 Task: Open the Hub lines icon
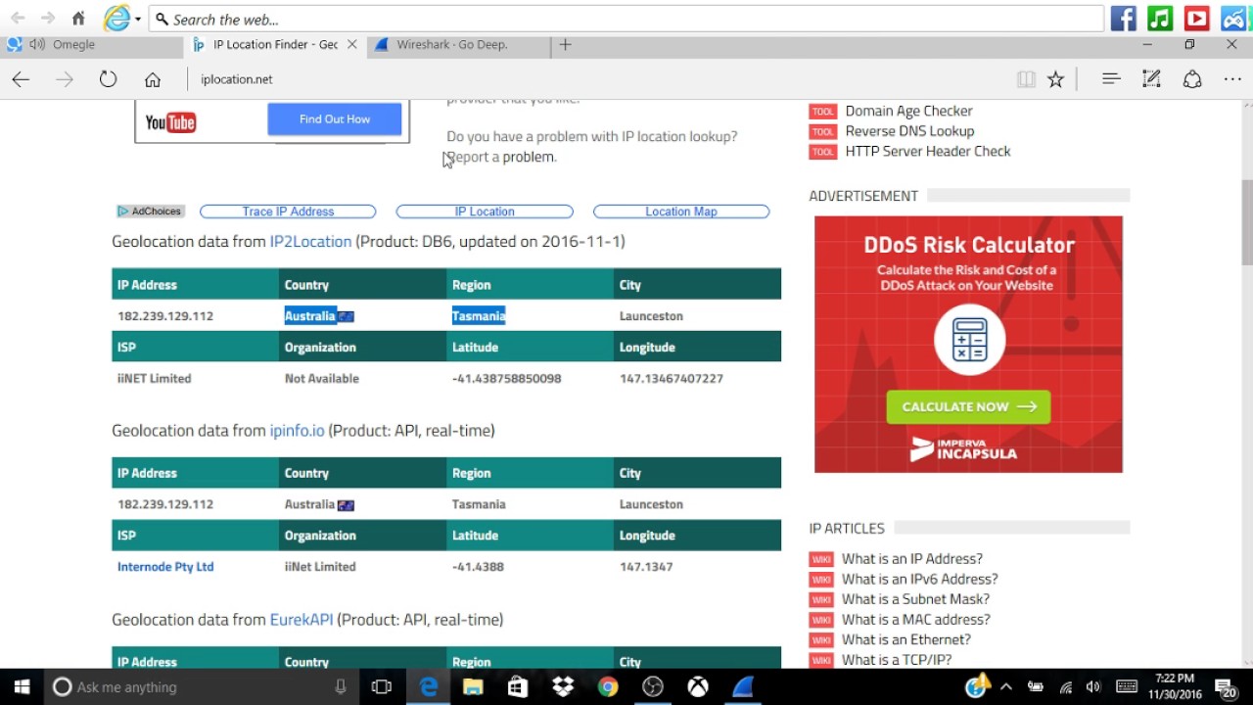pyautogui.click(x=1110, y=78)
